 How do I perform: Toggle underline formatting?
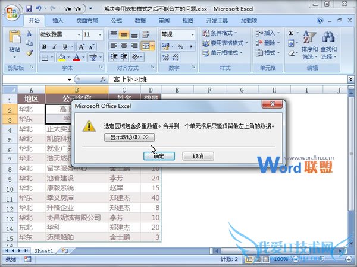(65, 46)
